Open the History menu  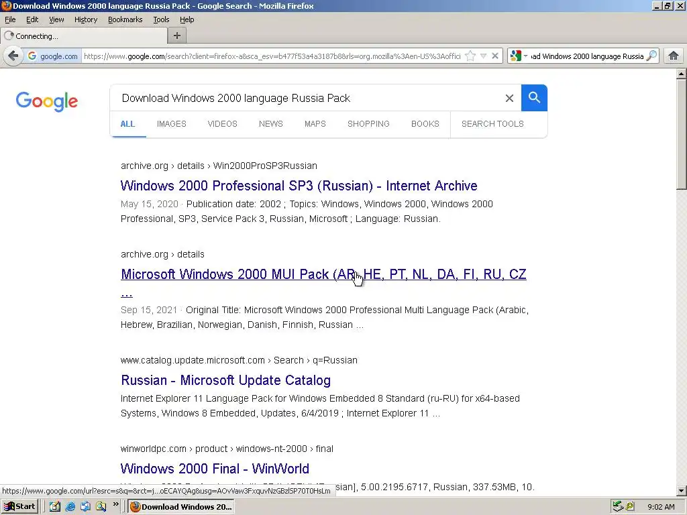[x=85, y=19]
